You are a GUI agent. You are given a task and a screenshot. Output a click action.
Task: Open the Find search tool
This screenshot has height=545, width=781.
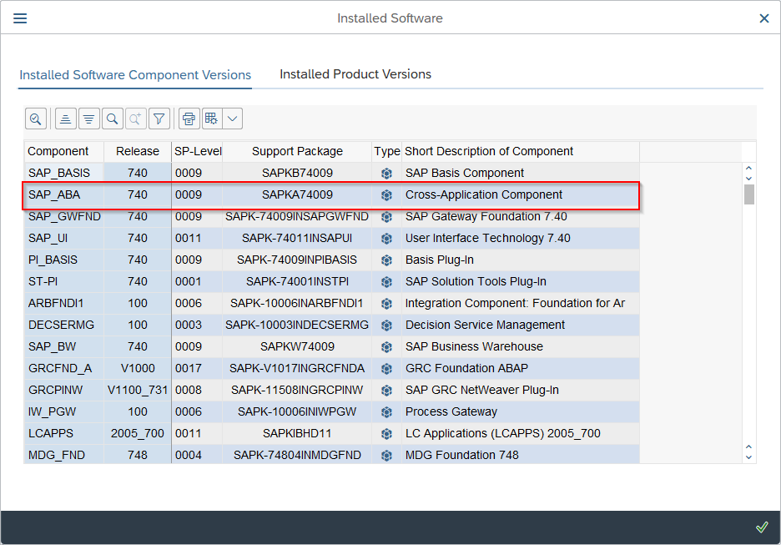(x=113, y=119)
